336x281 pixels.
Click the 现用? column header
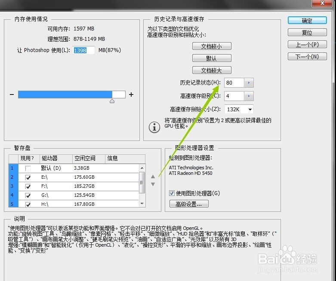pyautogui.click(x=29, y=159)
